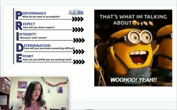Select the large letter E
Viewport: 177px width, 110px height.
(19, 58)
